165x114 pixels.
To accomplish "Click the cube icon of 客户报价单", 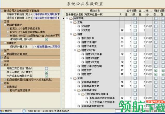I will click(79, 38).
